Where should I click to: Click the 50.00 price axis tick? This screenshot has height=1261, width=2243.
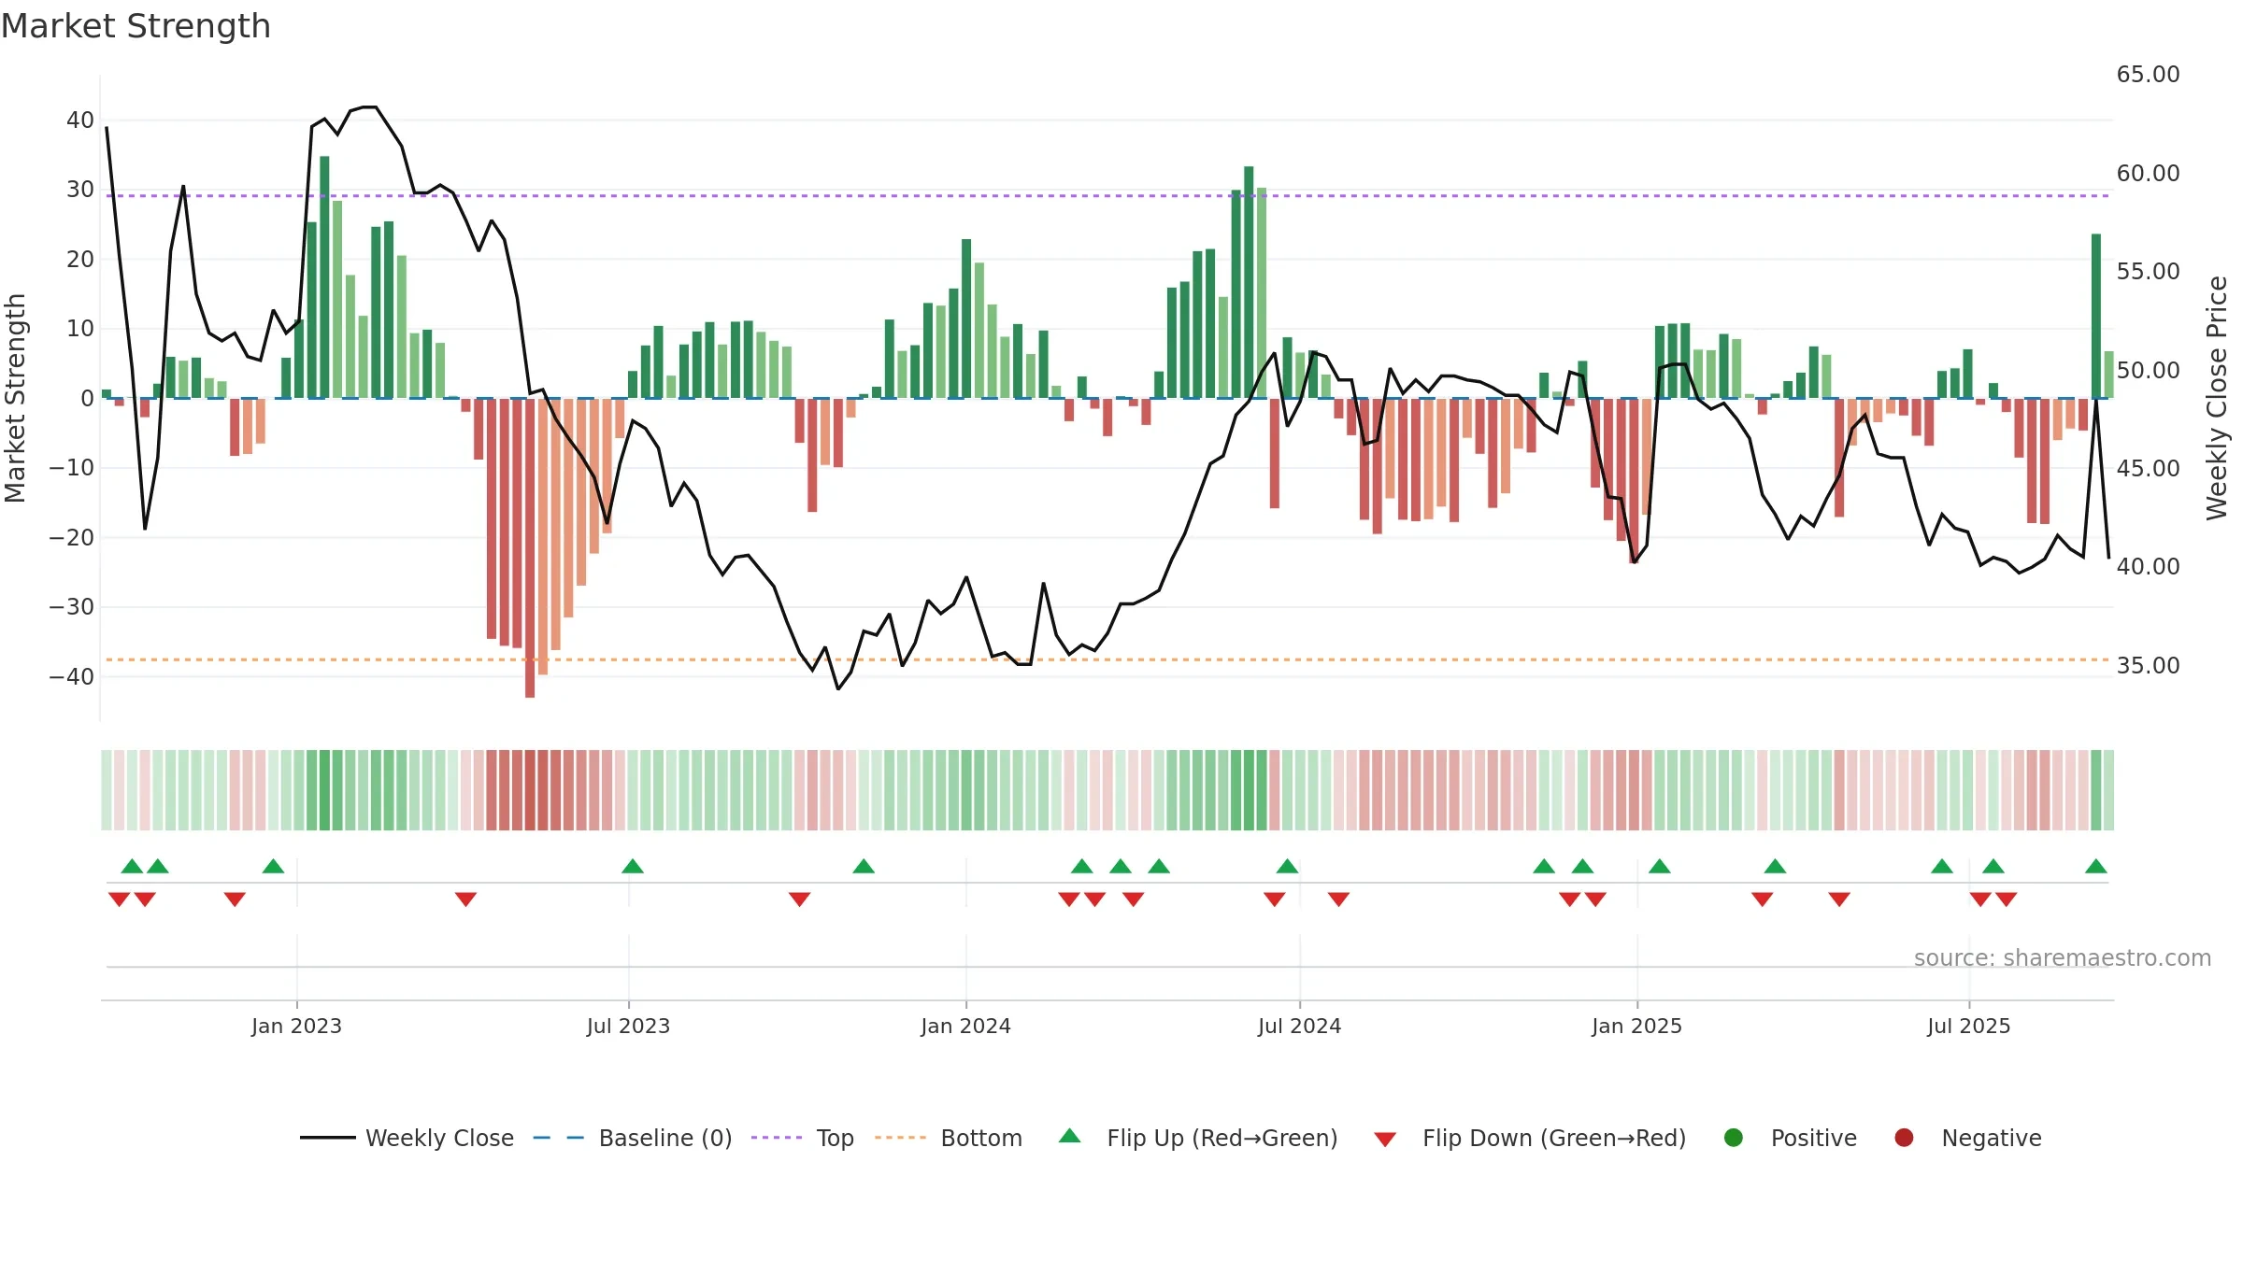click(2148, 370)
